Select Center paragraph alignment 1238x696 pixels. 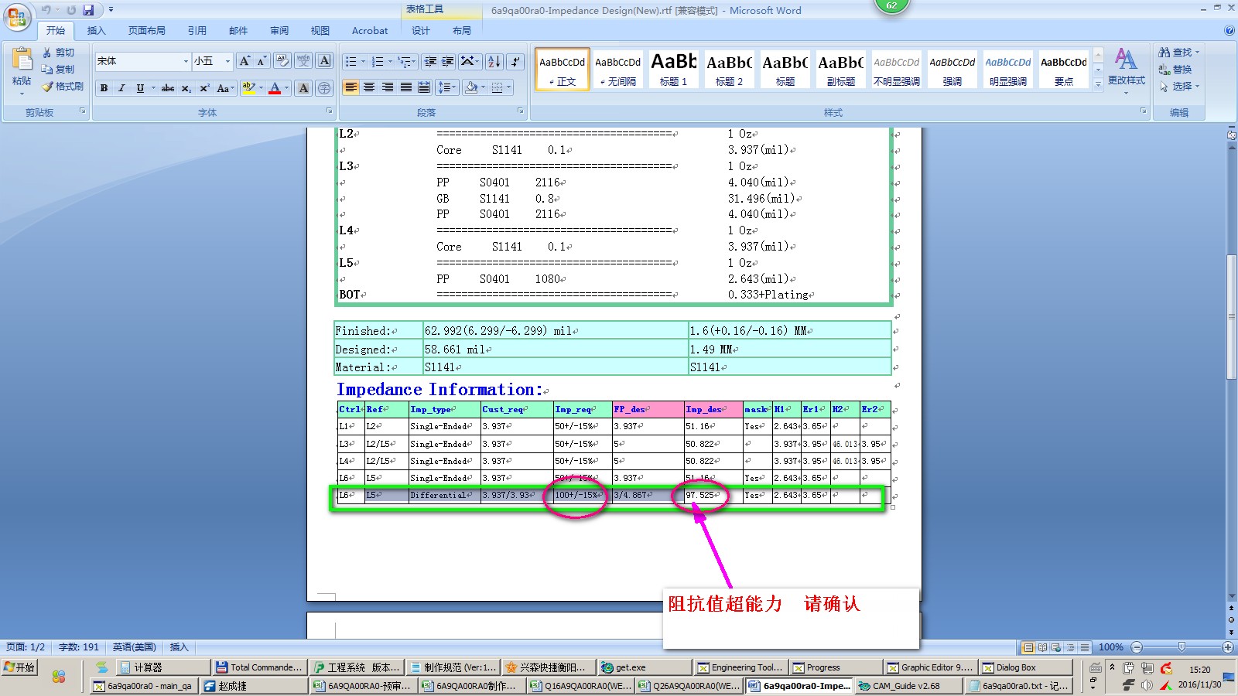tap(369, 87)
